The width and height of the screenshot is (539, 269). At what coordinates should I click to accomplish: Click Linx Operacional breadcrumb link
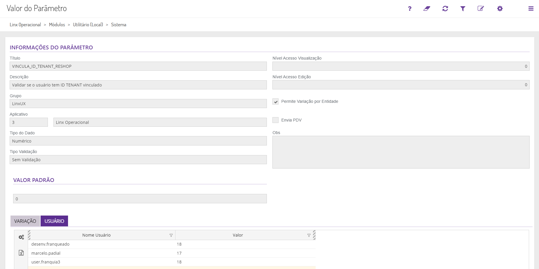25,25
